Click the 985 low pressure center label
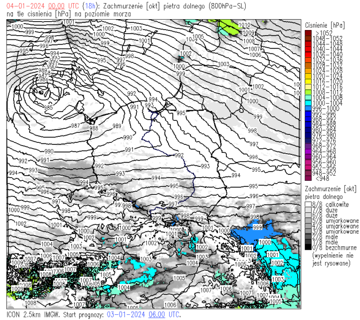 [x=48, y=108]
